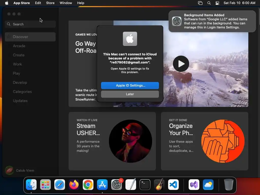
Task: Select Play in the sidebar
Action: tap(30, 73)
